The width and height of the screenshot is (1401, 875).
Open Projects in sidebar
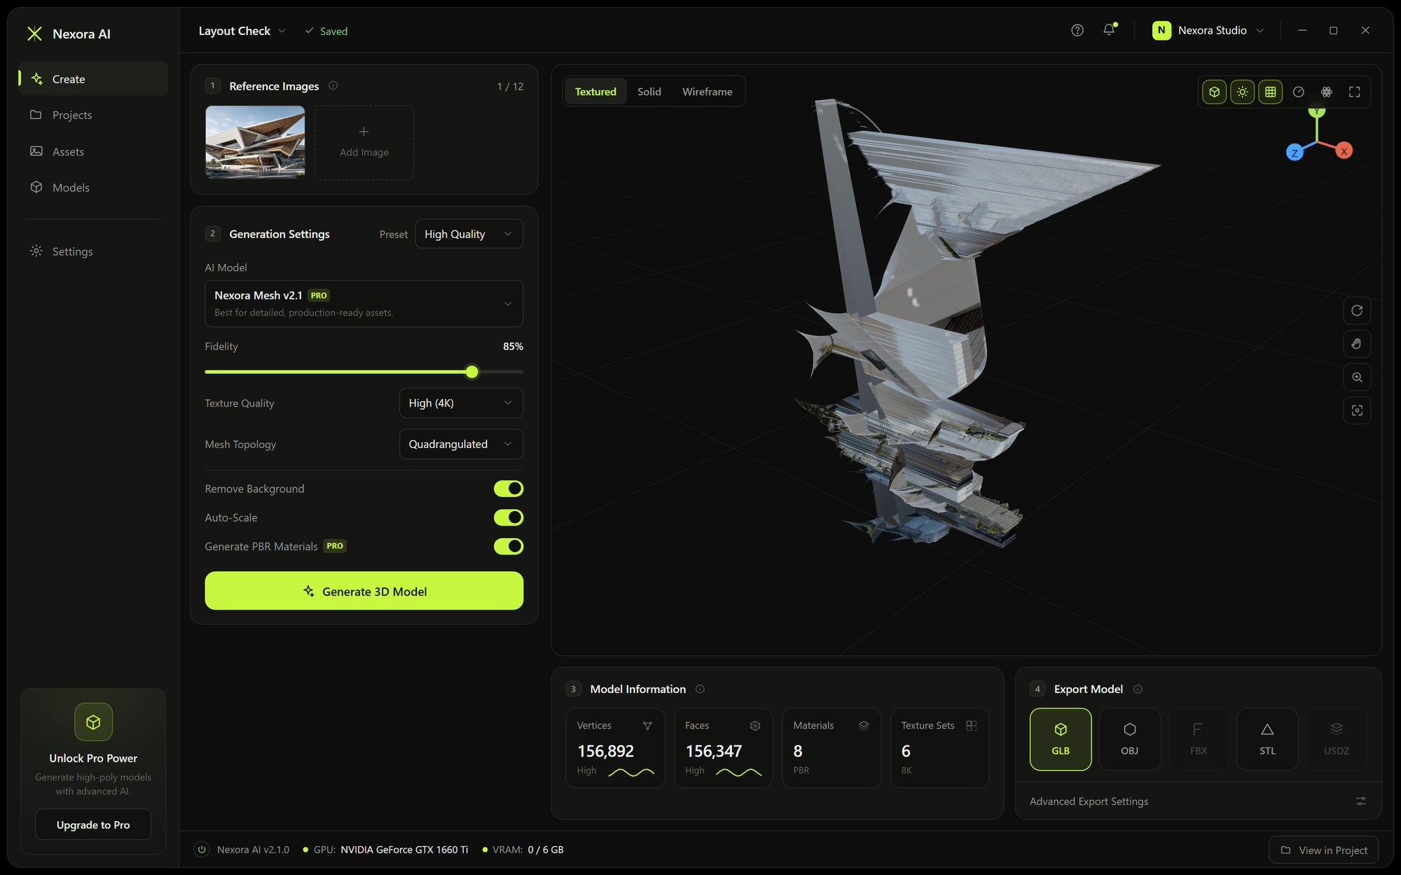(x=93, y=115)
